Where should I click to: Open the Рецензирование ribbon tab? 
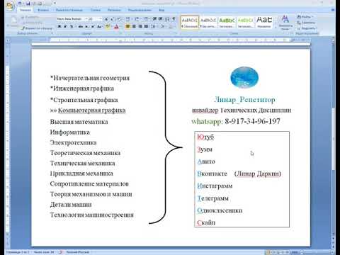click(140, 10)
